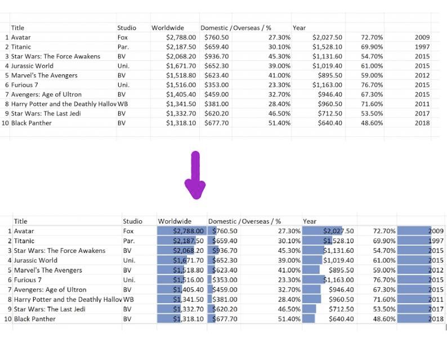Click the $936.70 cell in the top table
This screenshot has height=338, width=447.
(217, 56)
